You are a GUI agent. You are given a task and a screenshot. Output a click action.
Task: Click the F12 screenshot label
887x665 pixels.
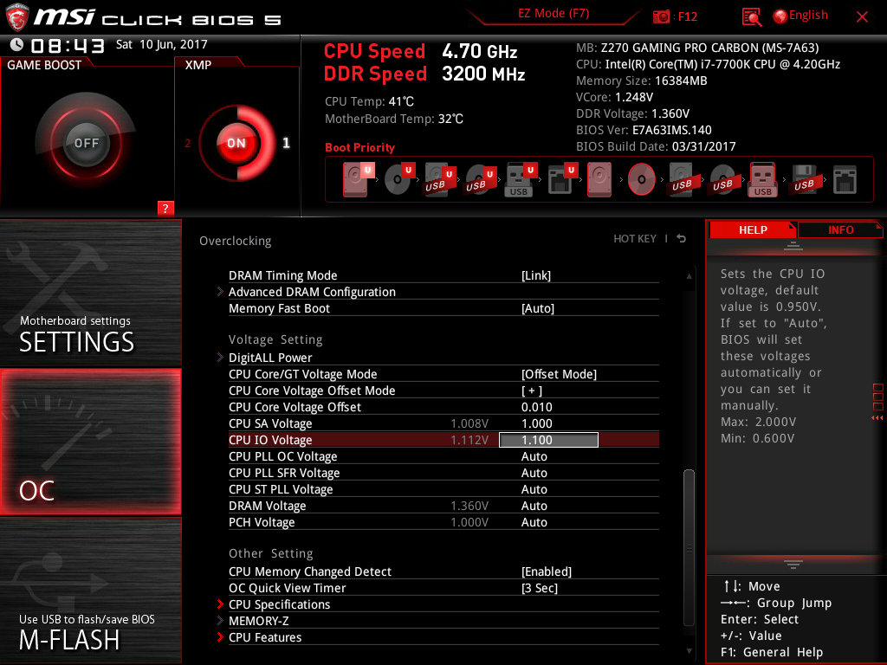coord(687,16)
